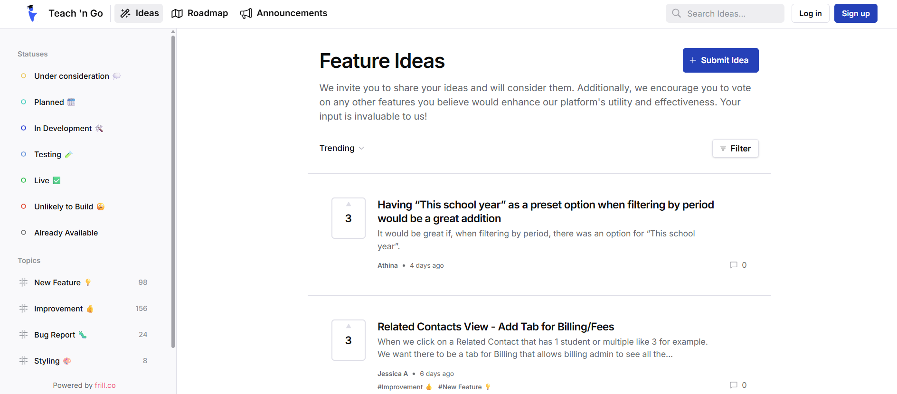Viewport: 897px width, 394px height.
Task: Click the sidebar scrollbar
Action: (x=173, y=192)
